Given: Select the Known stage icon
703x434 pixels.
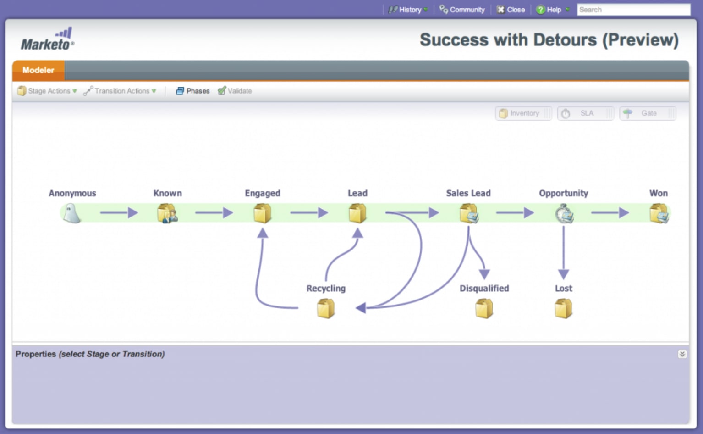Looking at the screenshot, I should point(167,213).
